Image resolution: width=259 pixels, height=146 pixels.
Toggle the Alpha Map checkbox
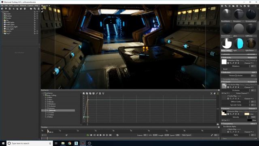click(227, 129)
